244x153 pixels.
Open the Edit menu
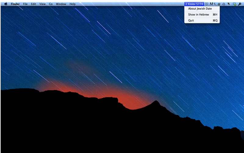pos(34,4)
